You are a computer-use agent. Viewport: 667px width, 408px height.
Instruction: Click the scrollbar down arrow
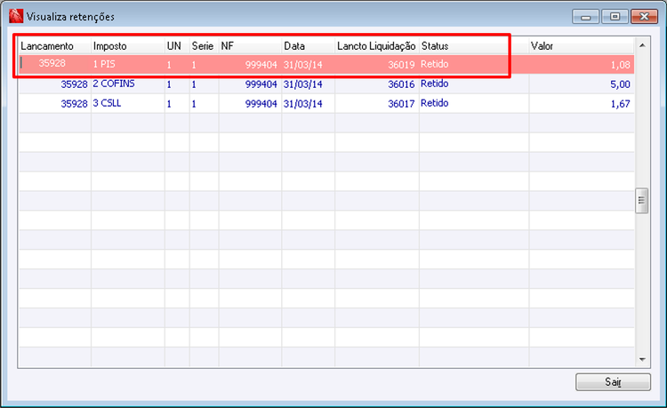(642, 359)
